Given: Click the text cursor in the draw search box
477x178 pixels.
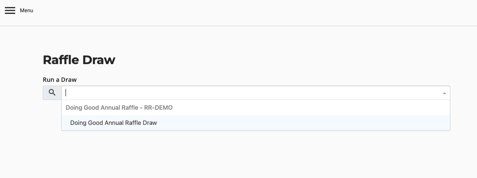Looking at the screenshot, I should (x=66, y=93).
